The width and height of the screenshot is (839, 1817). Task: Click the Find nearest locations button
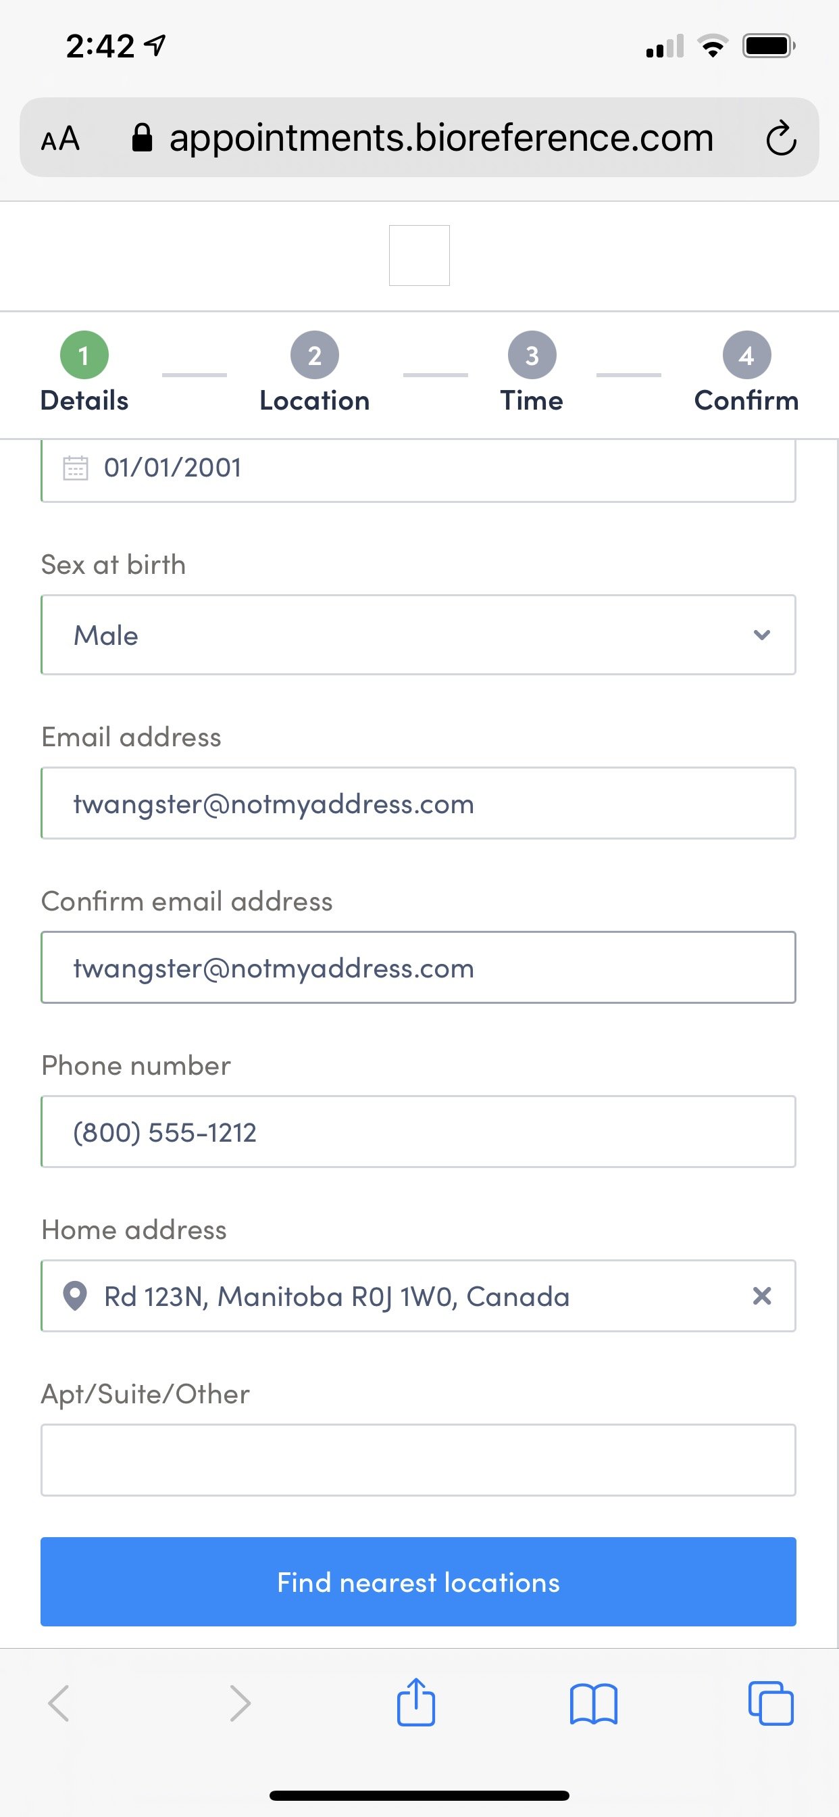419,1581
